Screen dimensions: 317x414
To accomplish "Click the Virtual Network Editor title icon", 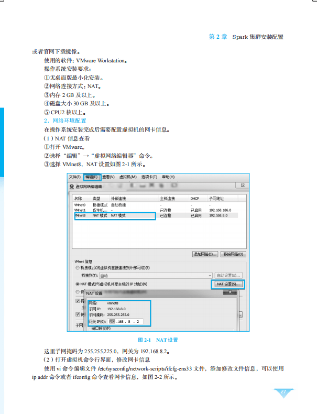I will click(x=72, y=186).
